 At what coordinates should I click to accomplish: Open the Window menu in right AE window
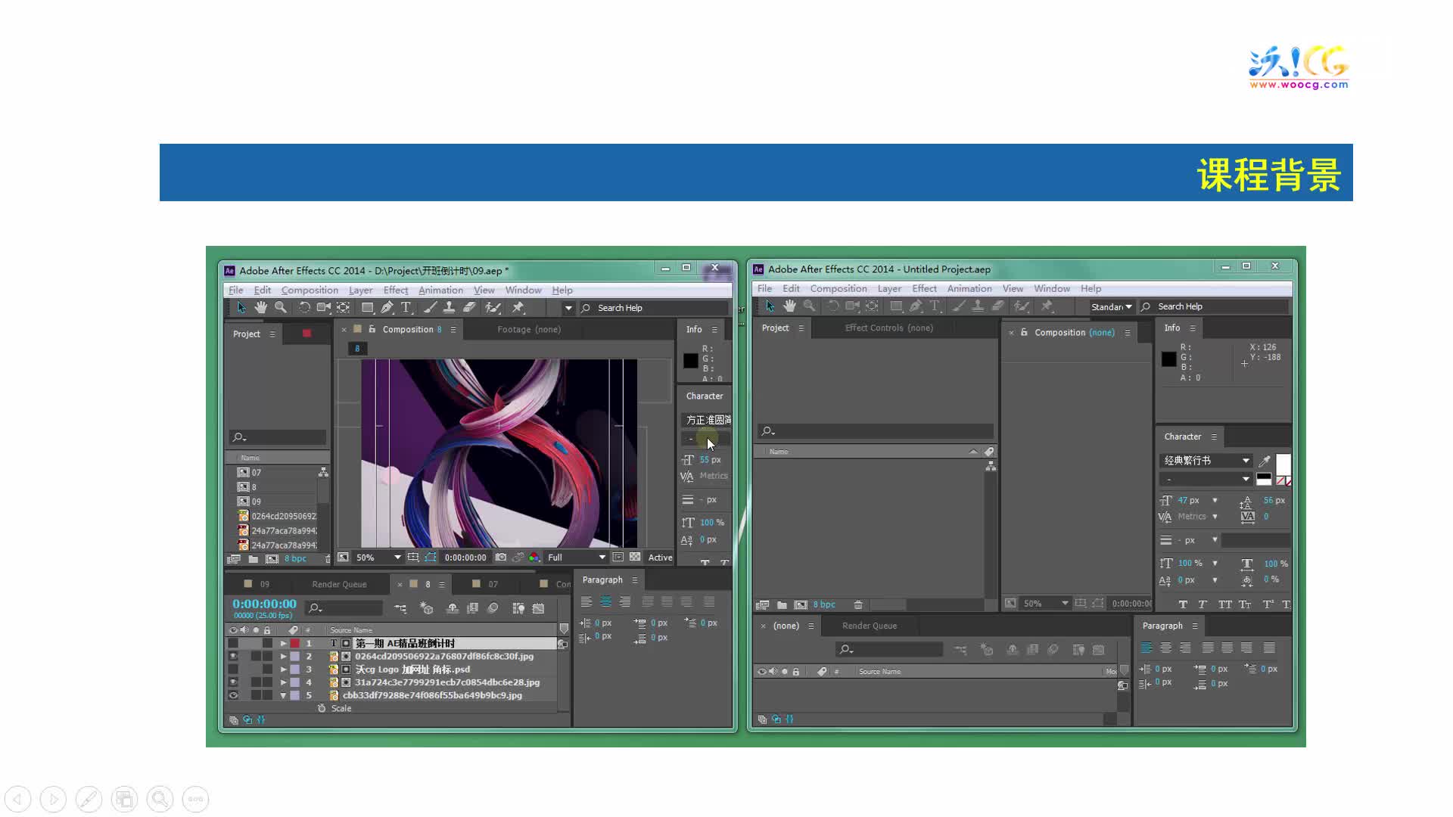click(1051, 288)
